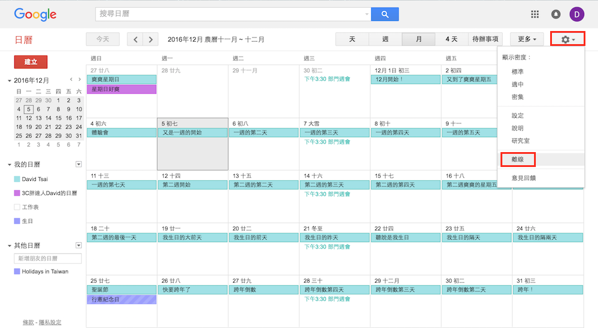This screenshot has height=328, width=598.
Task: Open the 隱私設定 link
Action: point(50,322)
